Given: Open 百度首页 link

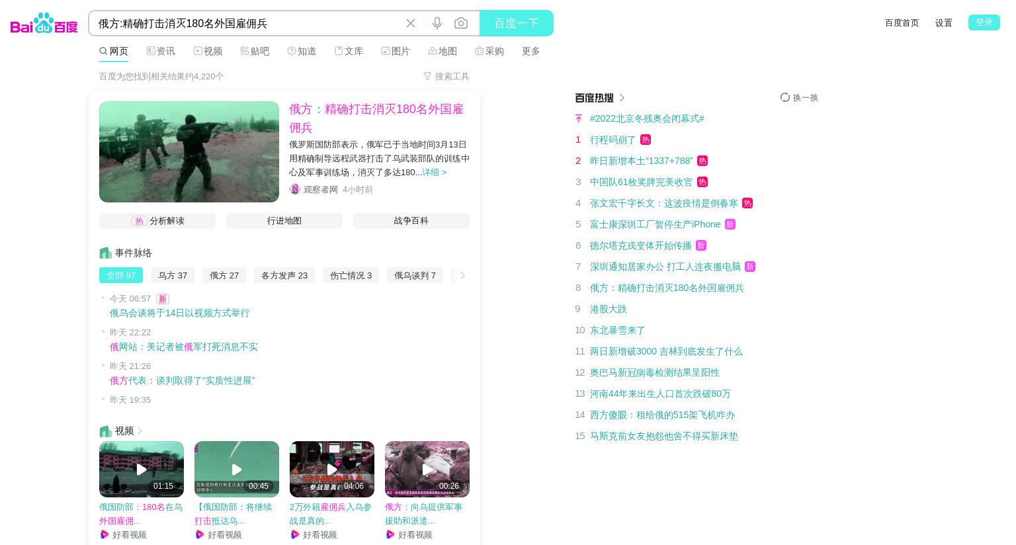Looking at the screenshot, I should [x=902, y=22].
